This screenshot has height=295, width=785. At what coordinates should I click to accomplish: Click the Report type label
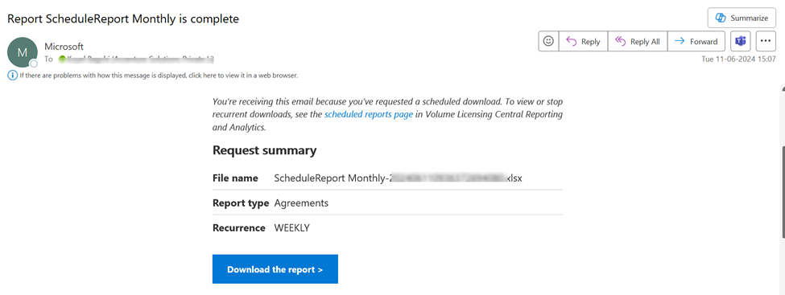(x=241, y=203)
